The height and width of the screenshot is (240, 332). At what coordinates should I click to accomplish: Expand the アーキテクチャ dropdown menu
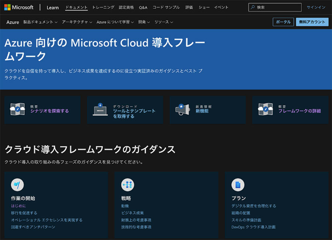click(x=77, y=22)
